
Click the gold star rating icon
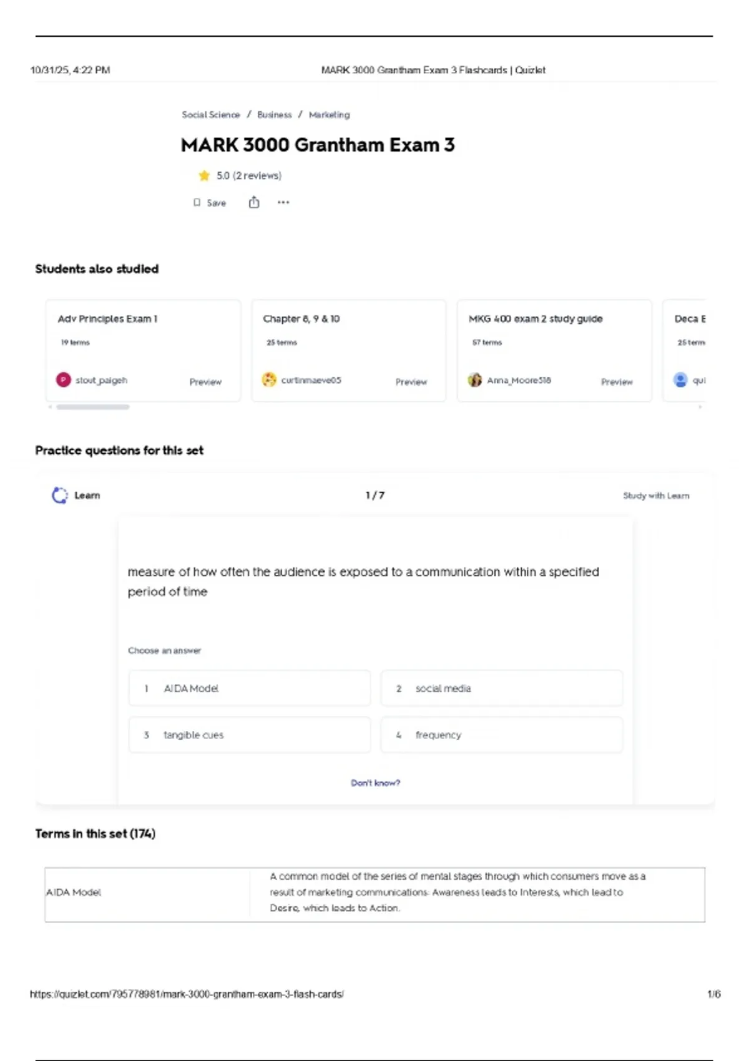(x=204, y=175)
